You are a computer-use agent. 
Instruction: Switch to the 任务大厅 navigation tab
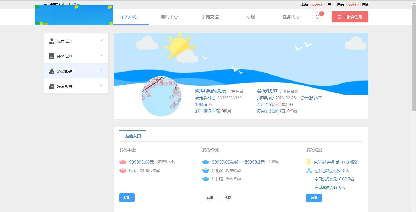(x=291, y=17)
